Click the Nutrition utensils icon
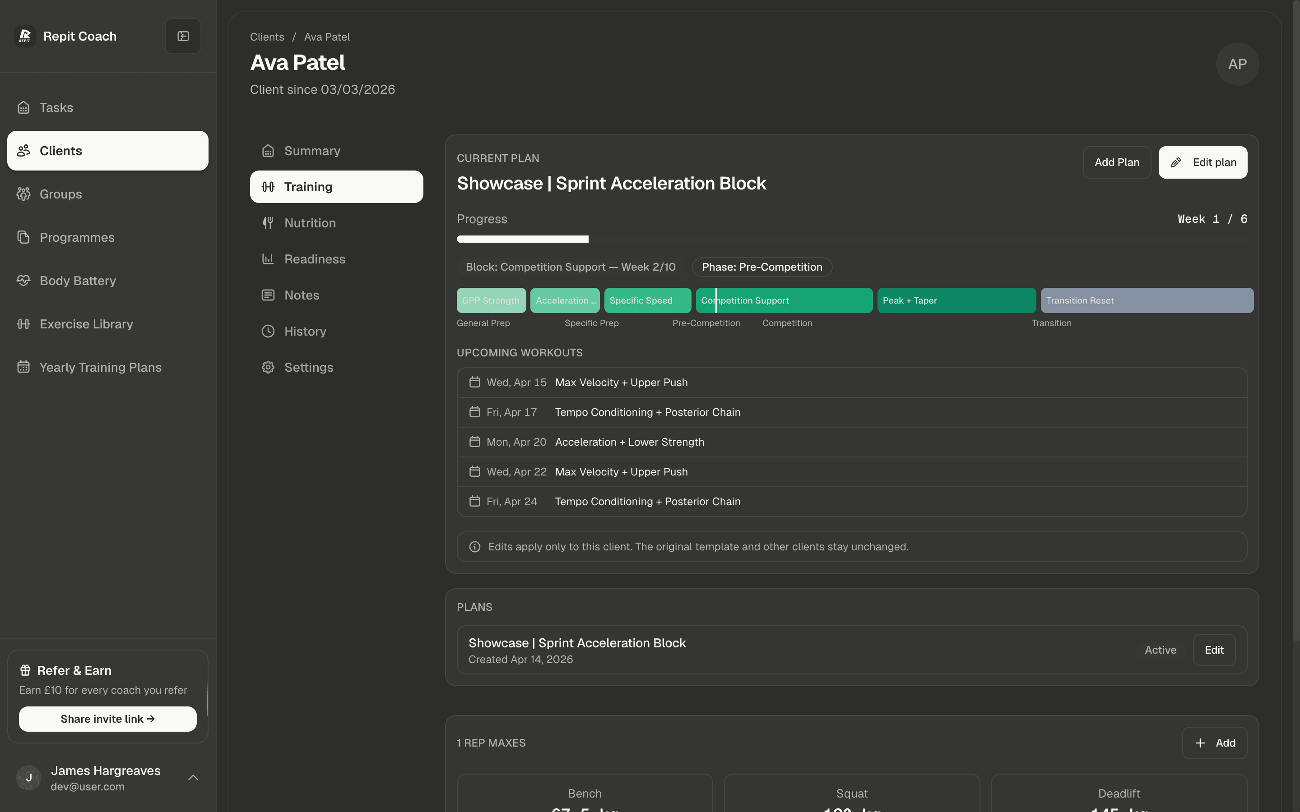This screenshot has width=1300, height=812. (268, 223)
